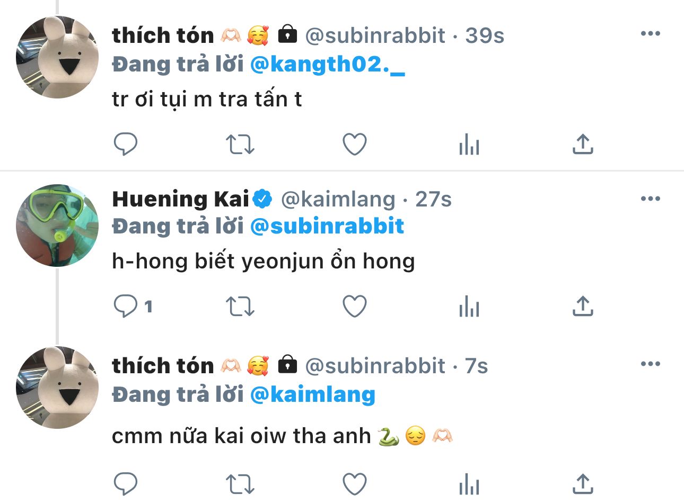Like Huening Kai's tweet about yeonjun
The image size is (684, 504).
355,306
